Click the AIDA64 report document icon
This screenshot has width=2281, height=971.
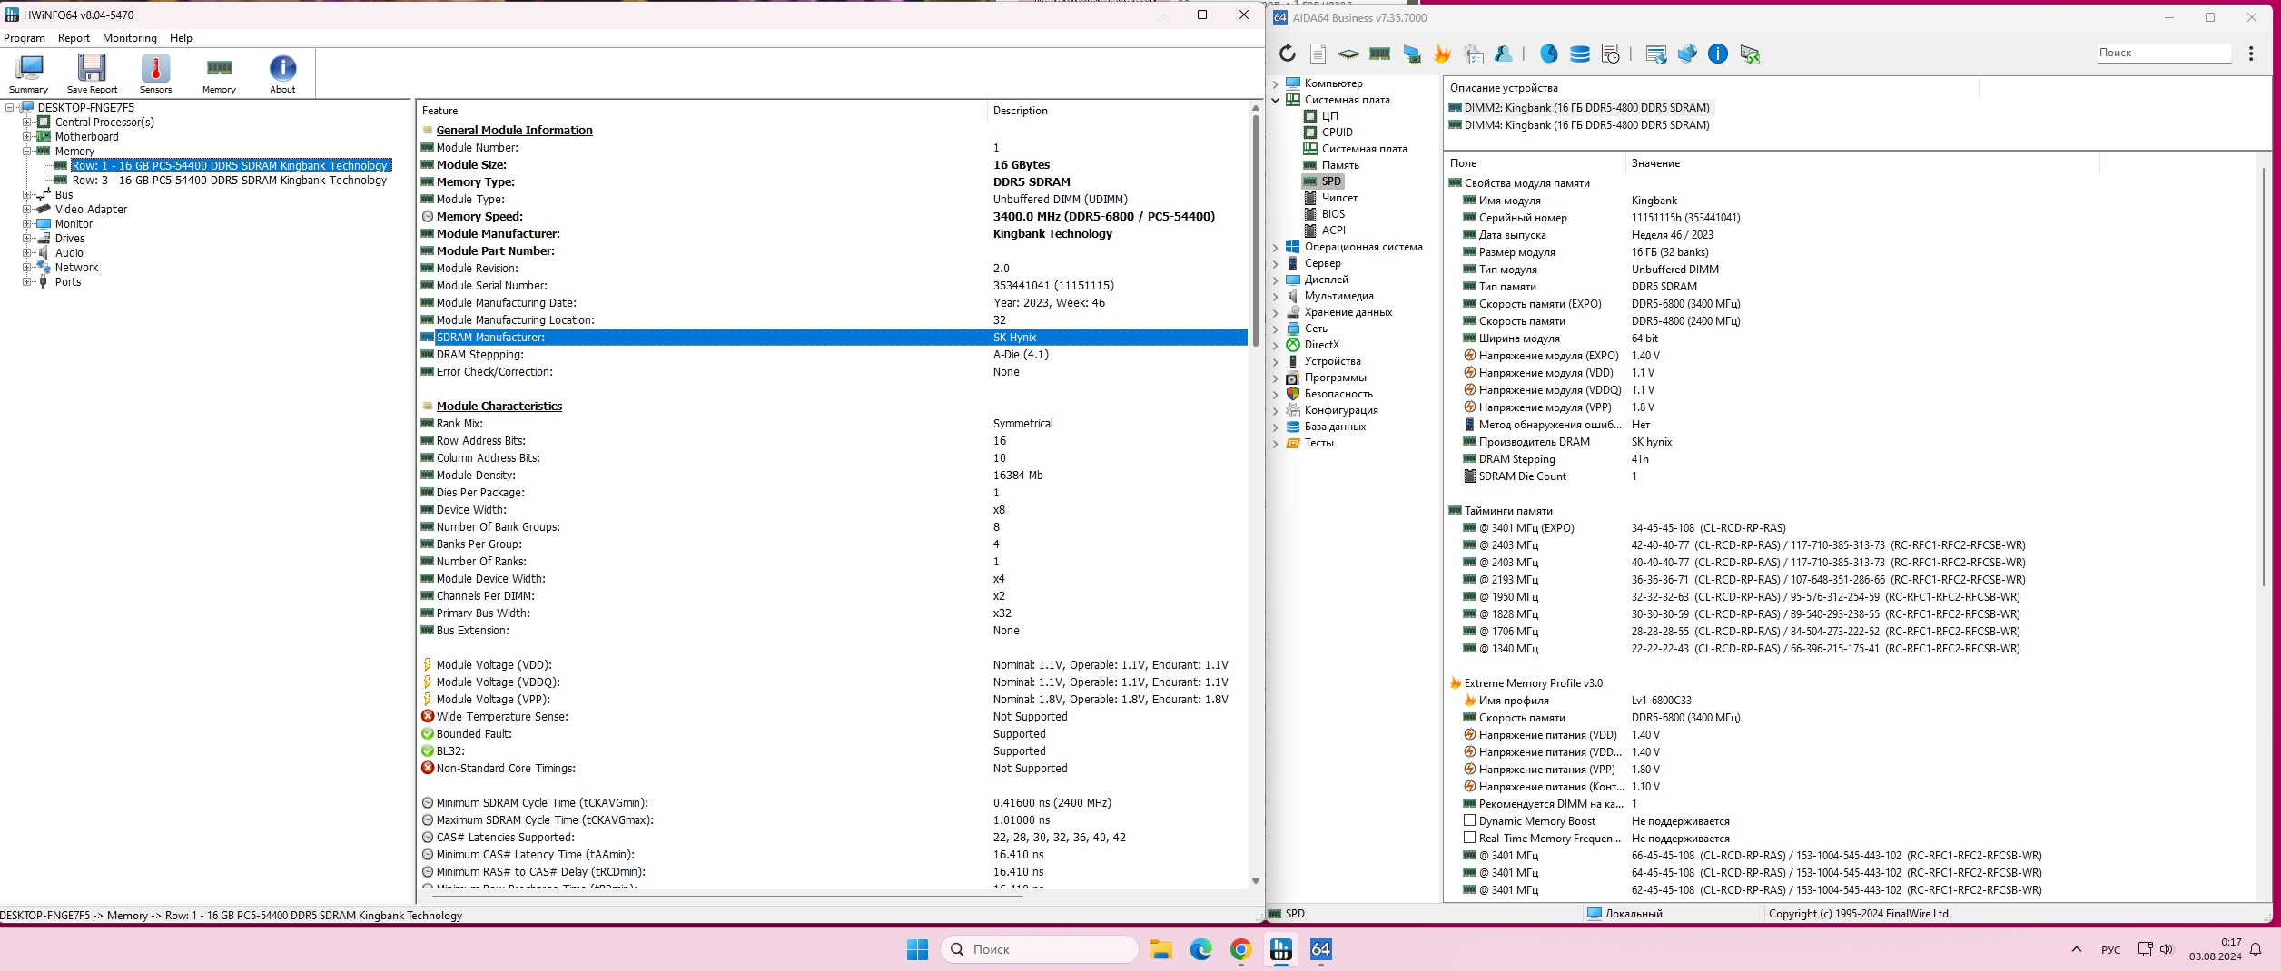tap(1318, 54)
